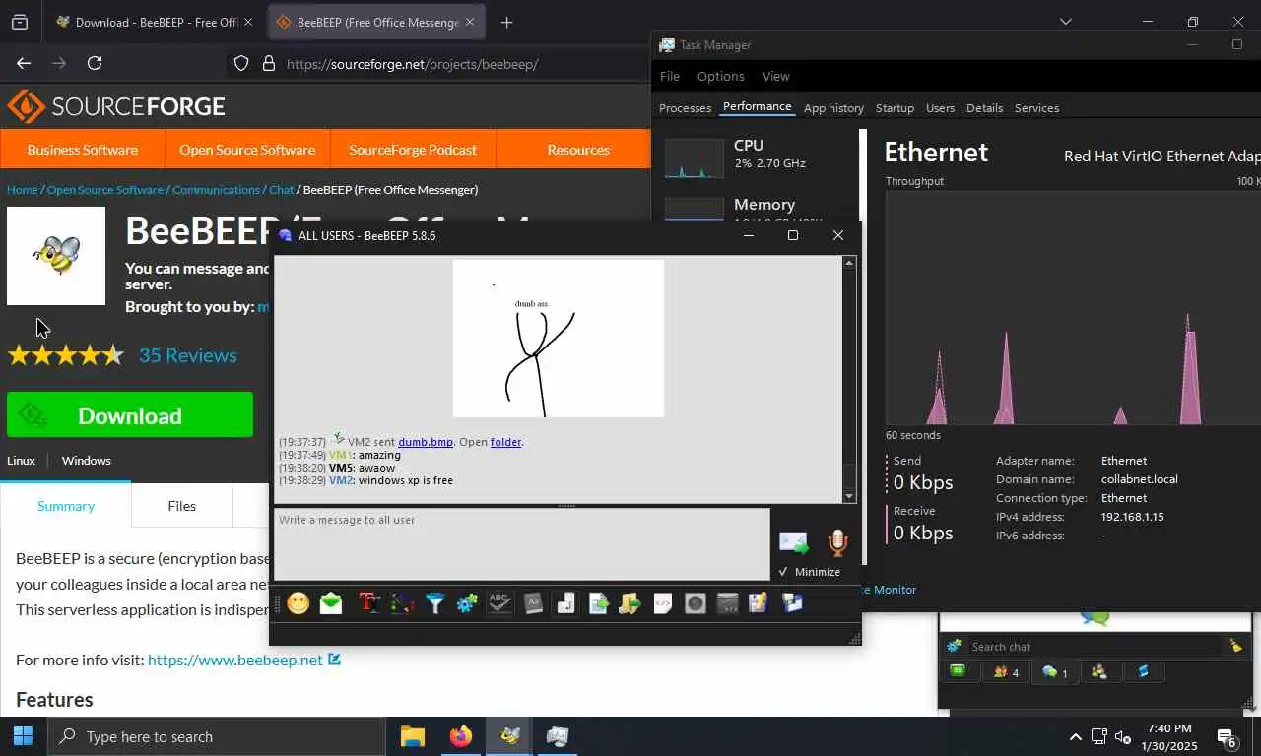
Task: Click the music note beep icon
Action: pos(565,603)
